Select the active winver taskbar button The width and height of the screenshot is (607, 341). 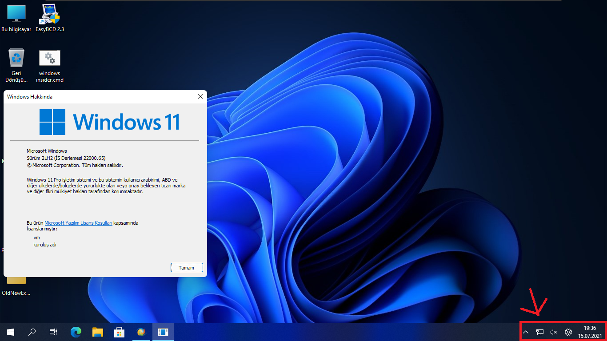[163, 332]
